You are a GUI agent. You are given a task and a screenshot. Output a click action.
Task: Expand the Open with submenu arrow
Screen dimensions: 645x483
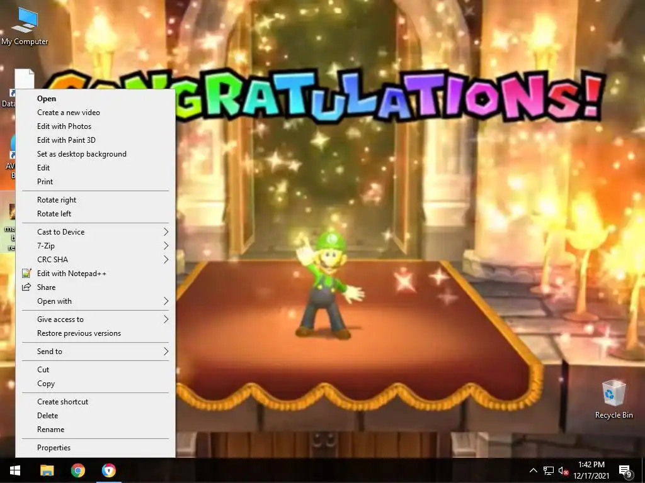click(x=166, y=301)
